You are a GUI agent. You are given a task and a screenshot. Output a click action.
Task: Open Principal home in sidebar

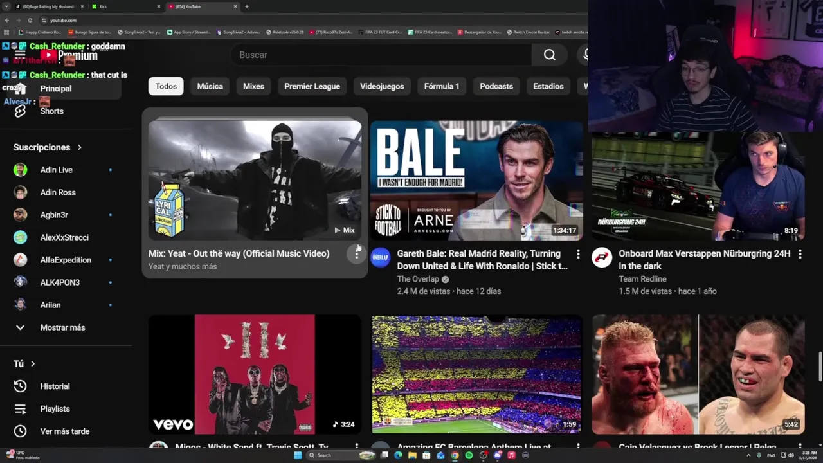66,89
